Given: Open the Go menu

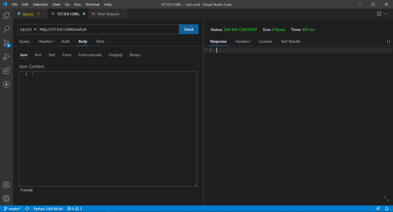Looking at the screenshot, I should click(67, 4).
